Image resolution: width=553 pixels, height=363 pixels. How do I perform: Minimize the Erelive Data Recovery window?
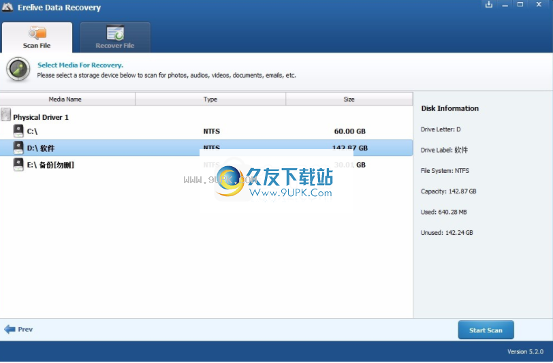505,5
